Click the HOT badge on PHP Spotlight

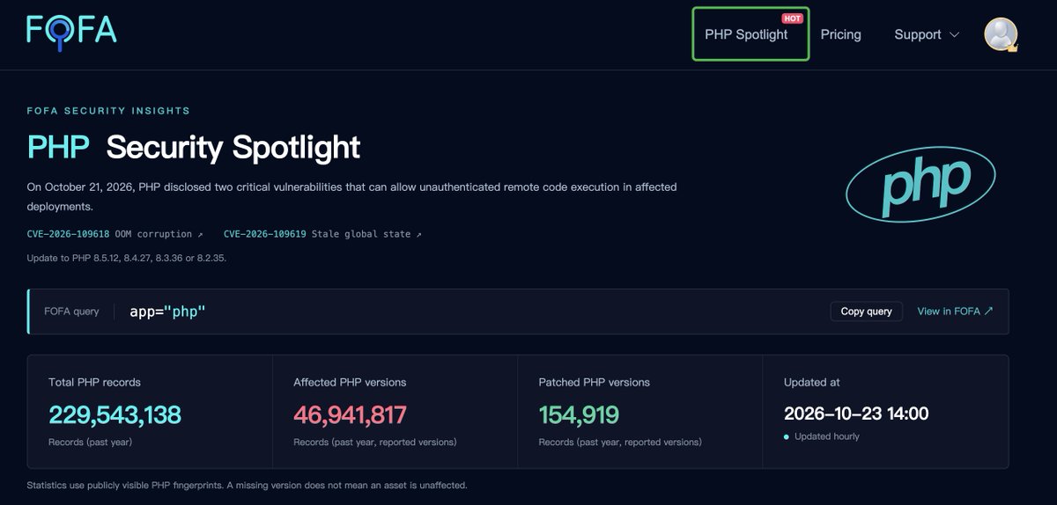(792, 18)
